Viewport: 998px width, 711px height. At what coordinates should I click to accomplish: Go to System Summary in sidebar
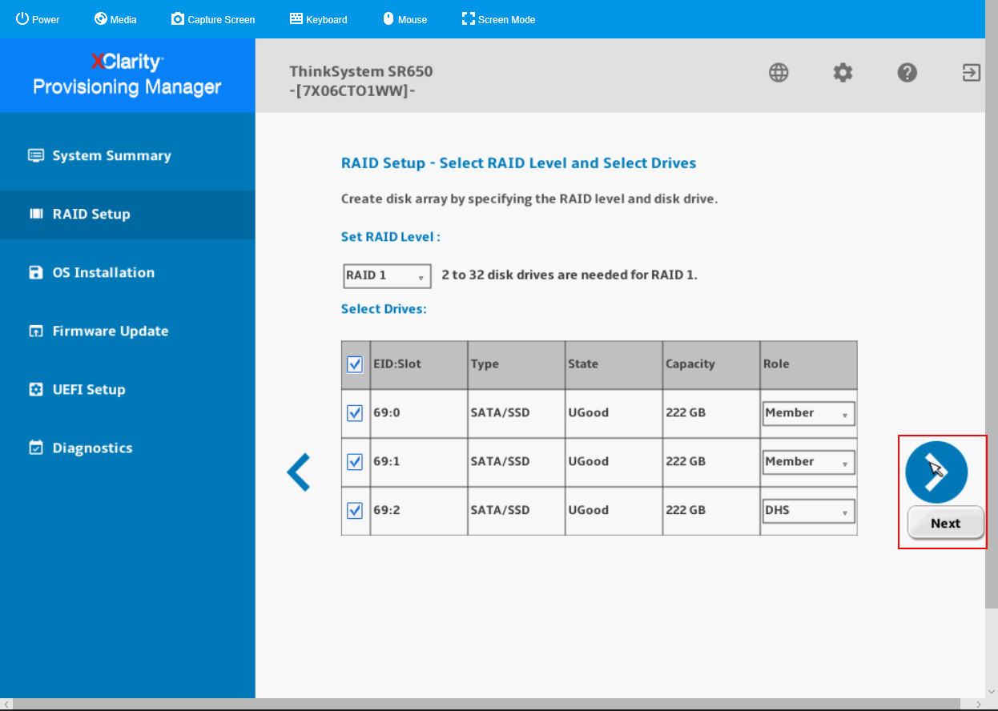[x=127, y=155]
